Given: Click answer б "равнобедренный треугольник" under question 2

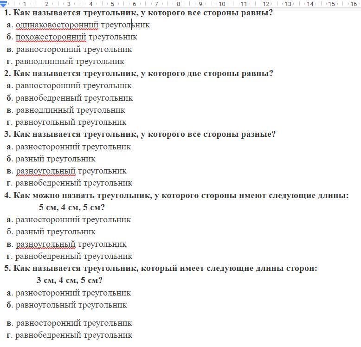Looking at the screenshot, I should [74, 98].
